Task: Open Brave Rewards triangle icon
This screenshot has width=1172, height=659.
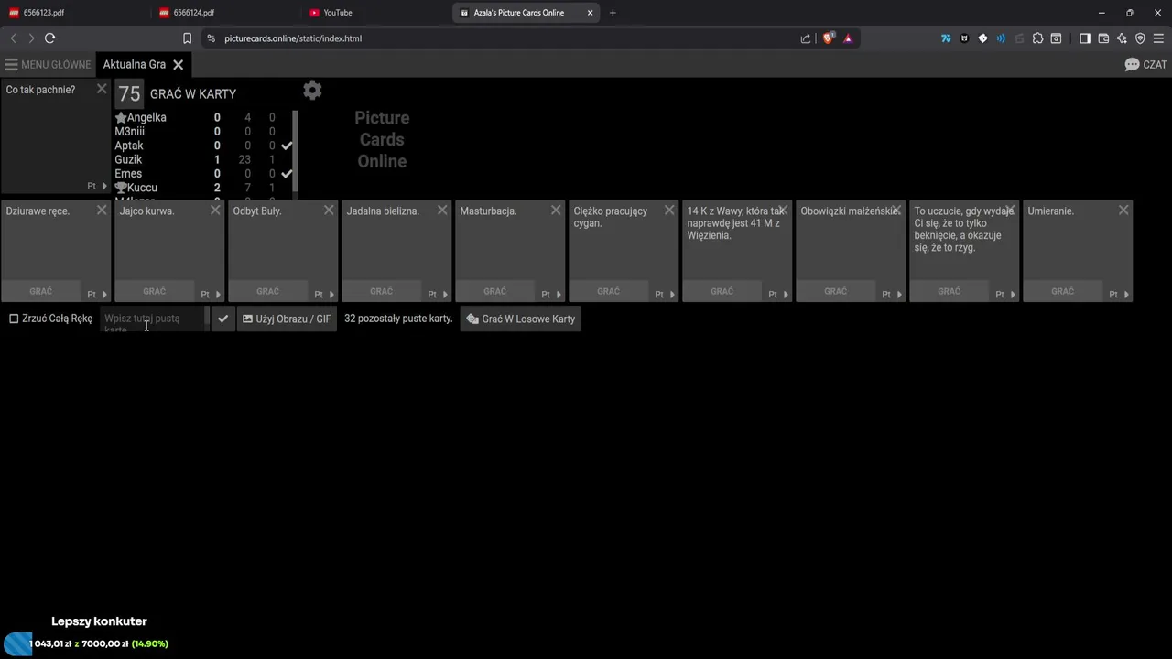Action: pos(848,38)
